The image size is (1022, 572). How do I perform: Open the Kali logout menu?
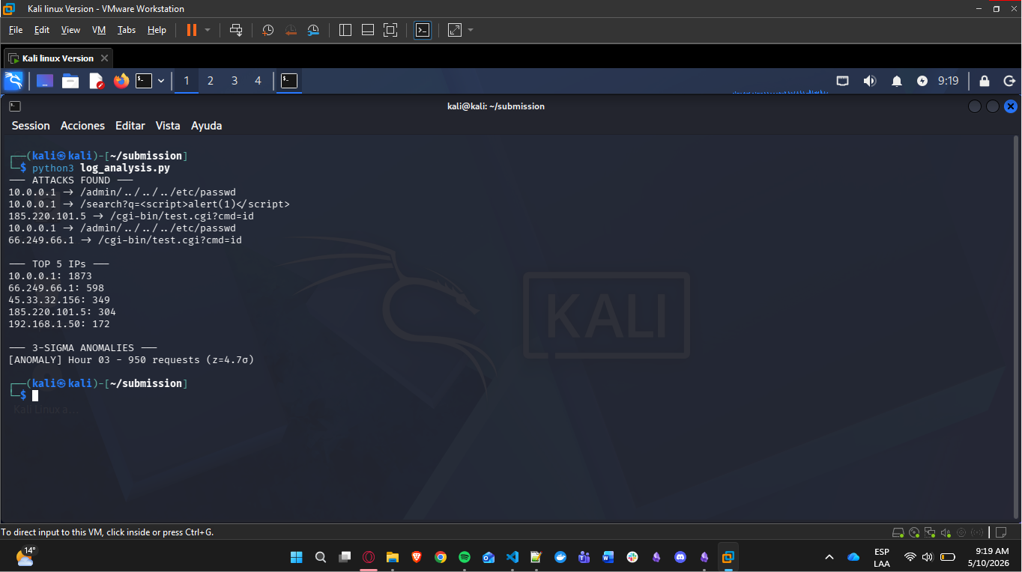(x=1009, y=81)
